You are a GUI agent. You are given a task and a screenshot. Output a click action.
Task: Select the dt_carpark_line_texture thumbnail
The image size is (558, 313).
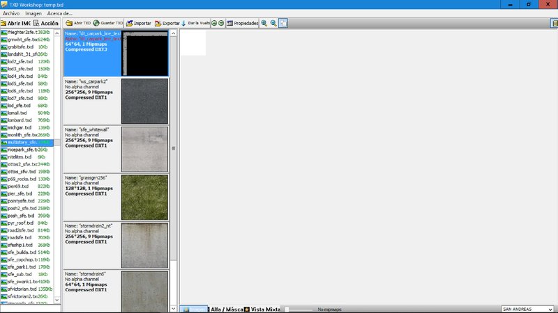(145, 54)
